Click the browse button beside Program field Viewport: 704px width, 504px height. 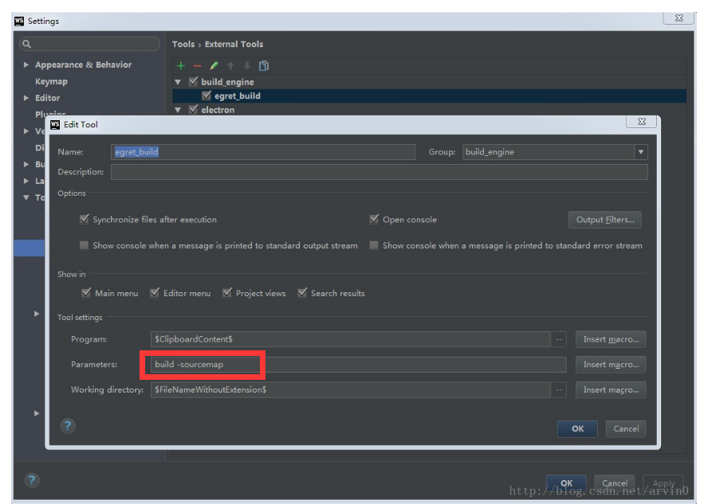559,339
